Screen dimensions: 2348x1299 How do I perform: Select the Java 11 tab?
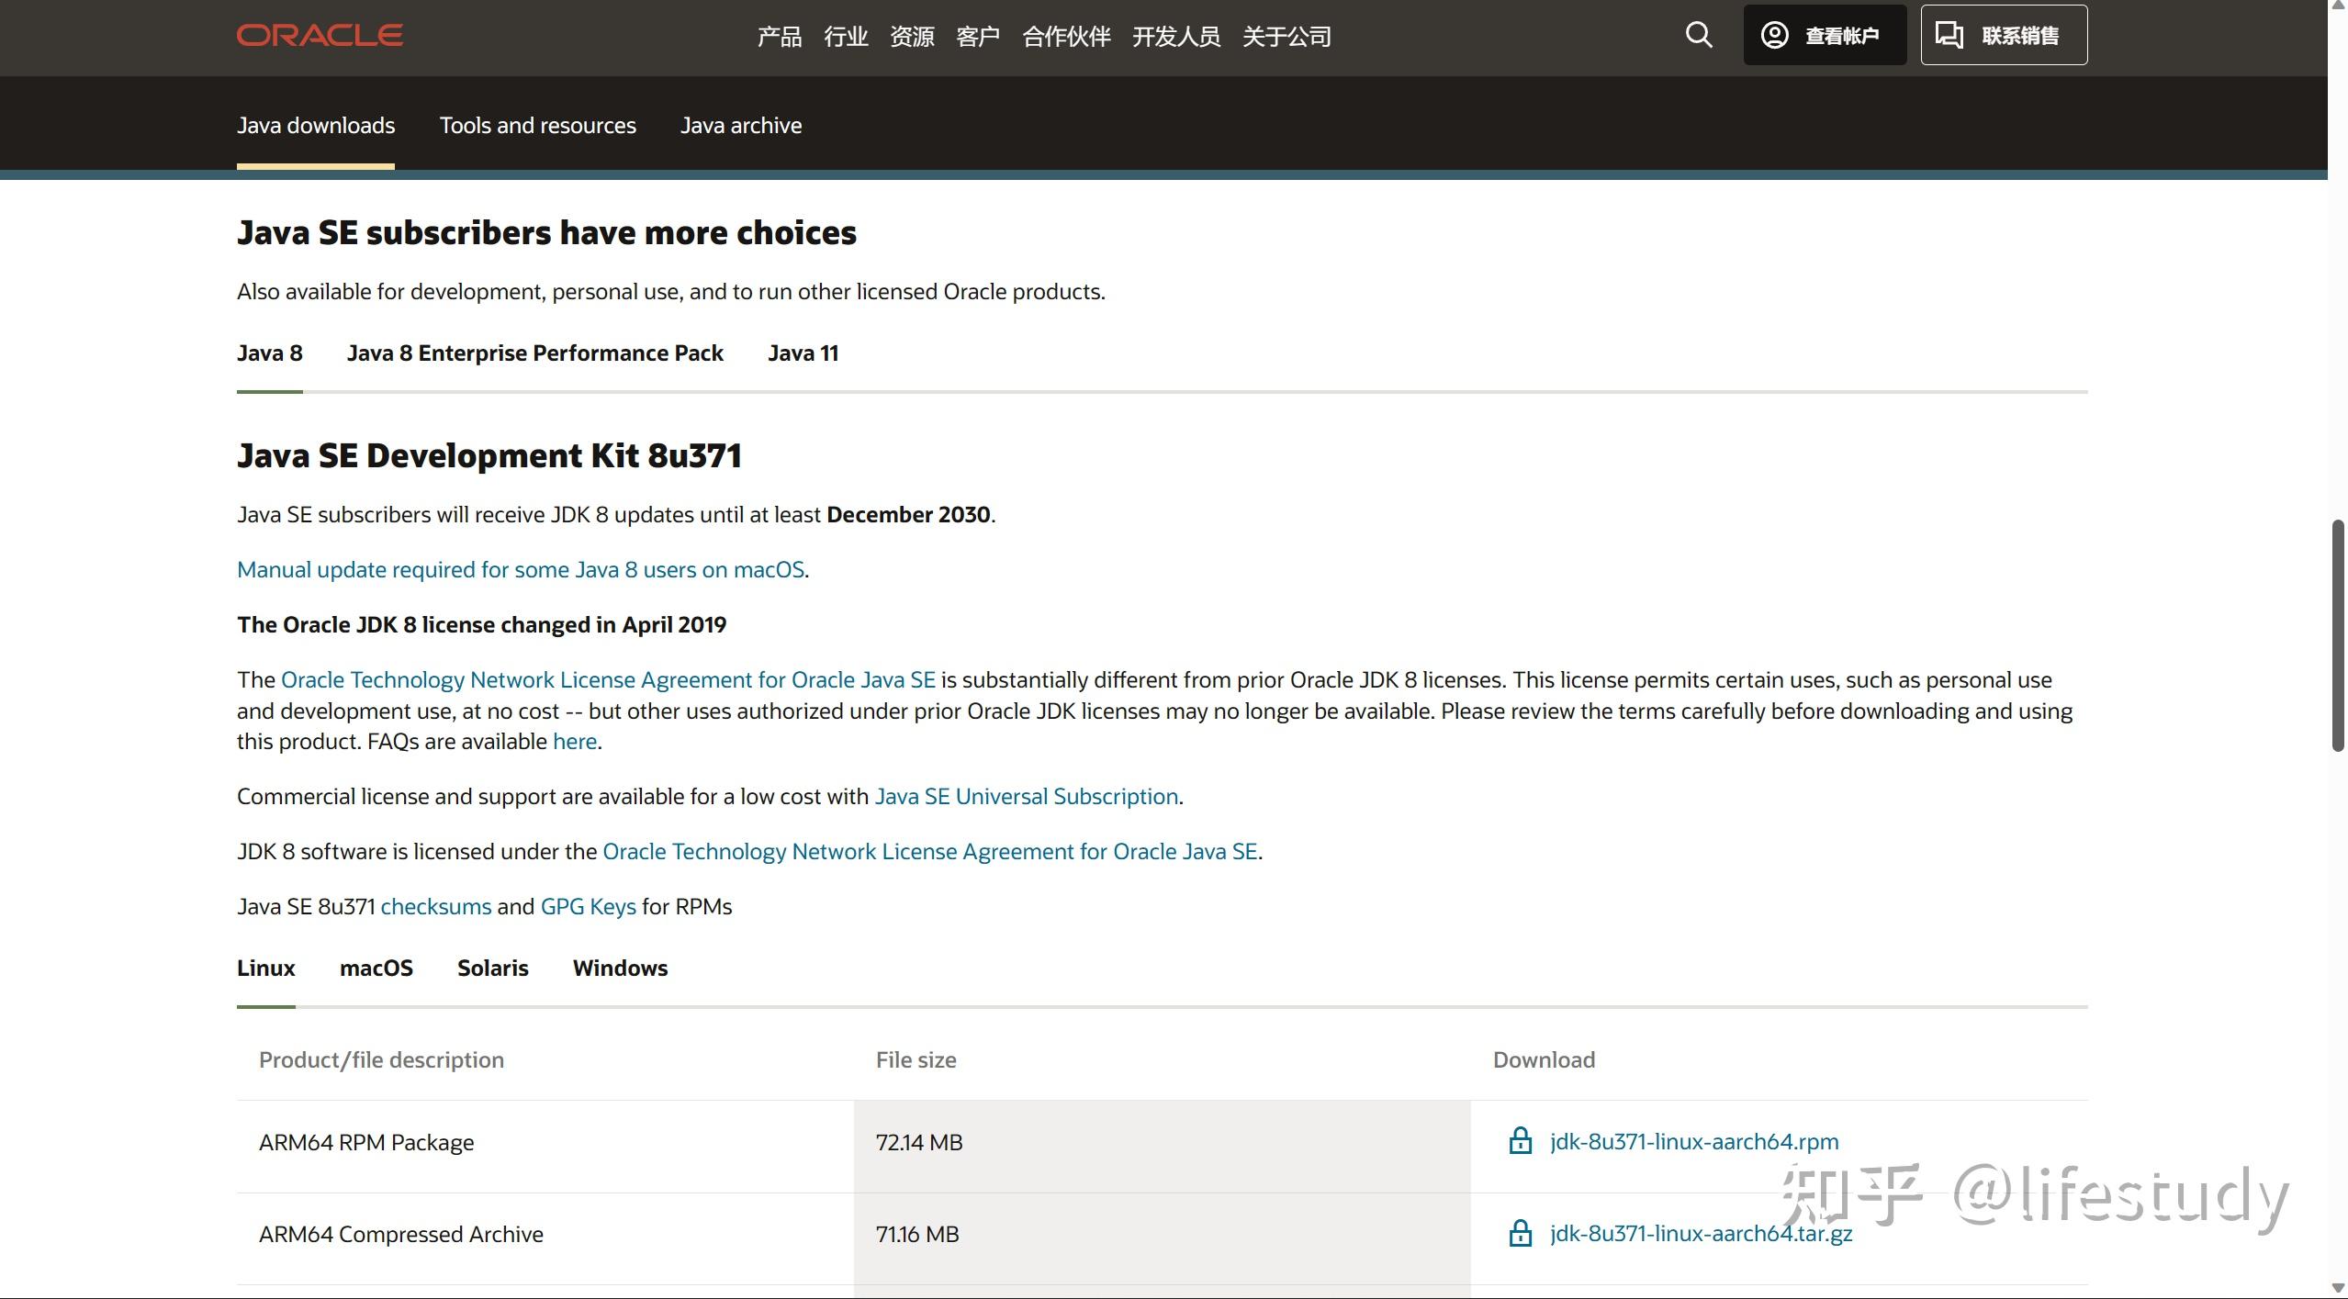803,353
